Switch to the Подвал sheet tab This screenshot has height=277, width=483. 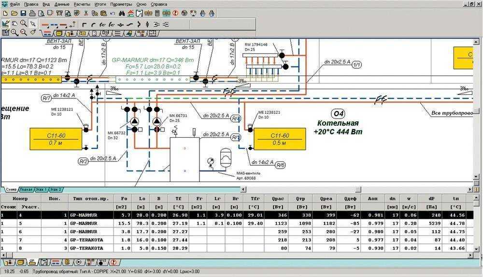26,189
